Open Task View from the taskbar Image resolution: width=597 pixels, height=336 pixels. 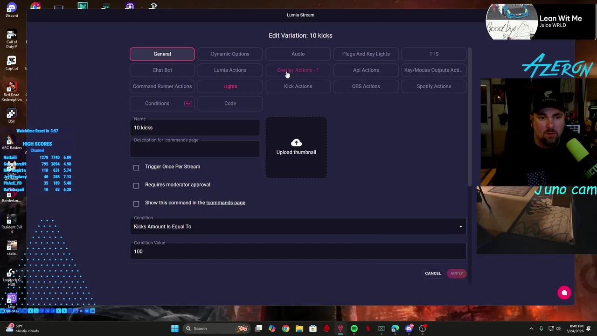(259, 329)
